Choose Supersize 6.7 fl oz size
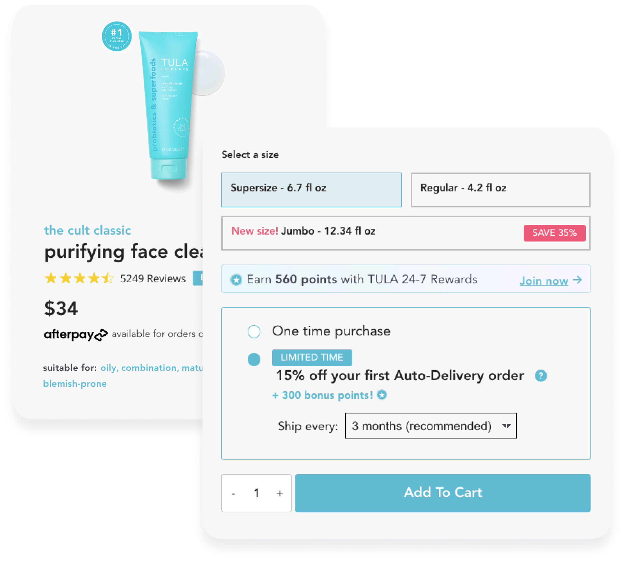Image resolution: width=624 pixels, height=561 pixels. pos(311,190)
